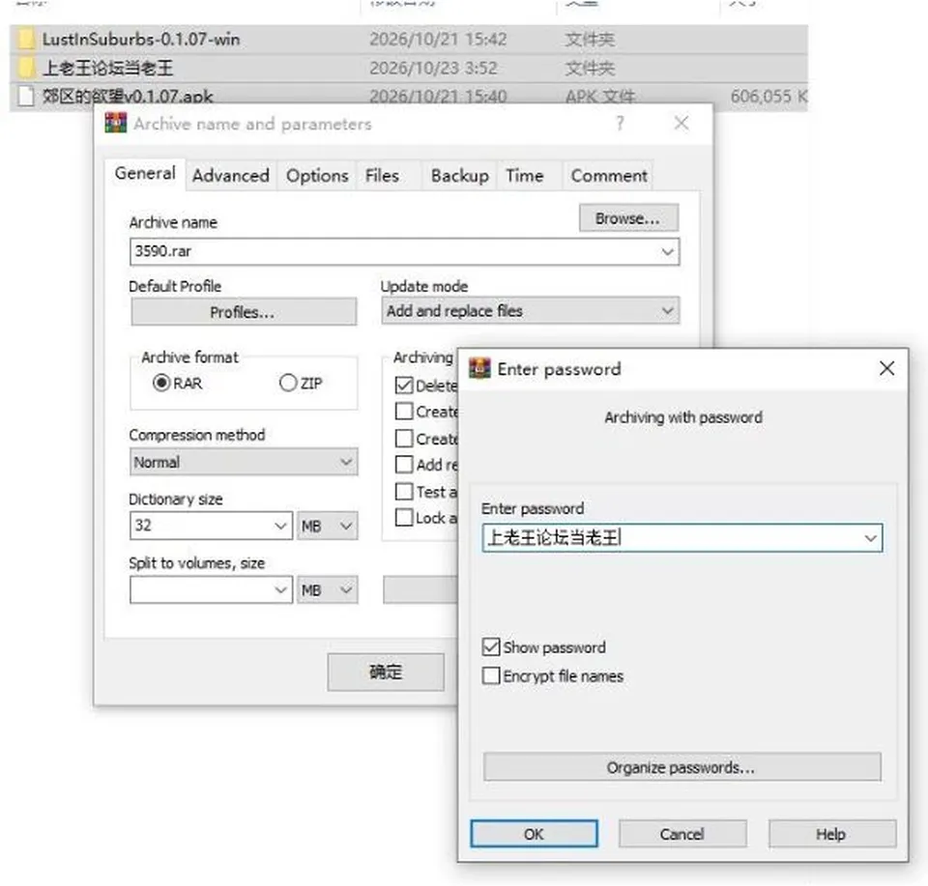Expand the password history dropdown arrow
The width and height of the screenshot is (928, 886).
click(x=870, y=538)
